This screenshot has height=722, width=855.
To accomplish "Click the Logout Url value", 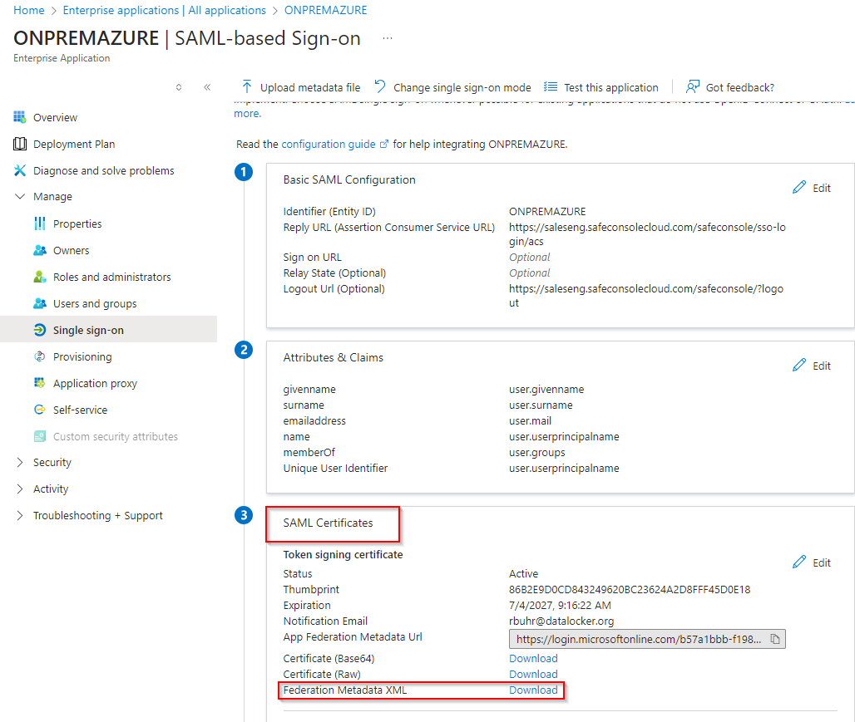I will click(646, 296).
